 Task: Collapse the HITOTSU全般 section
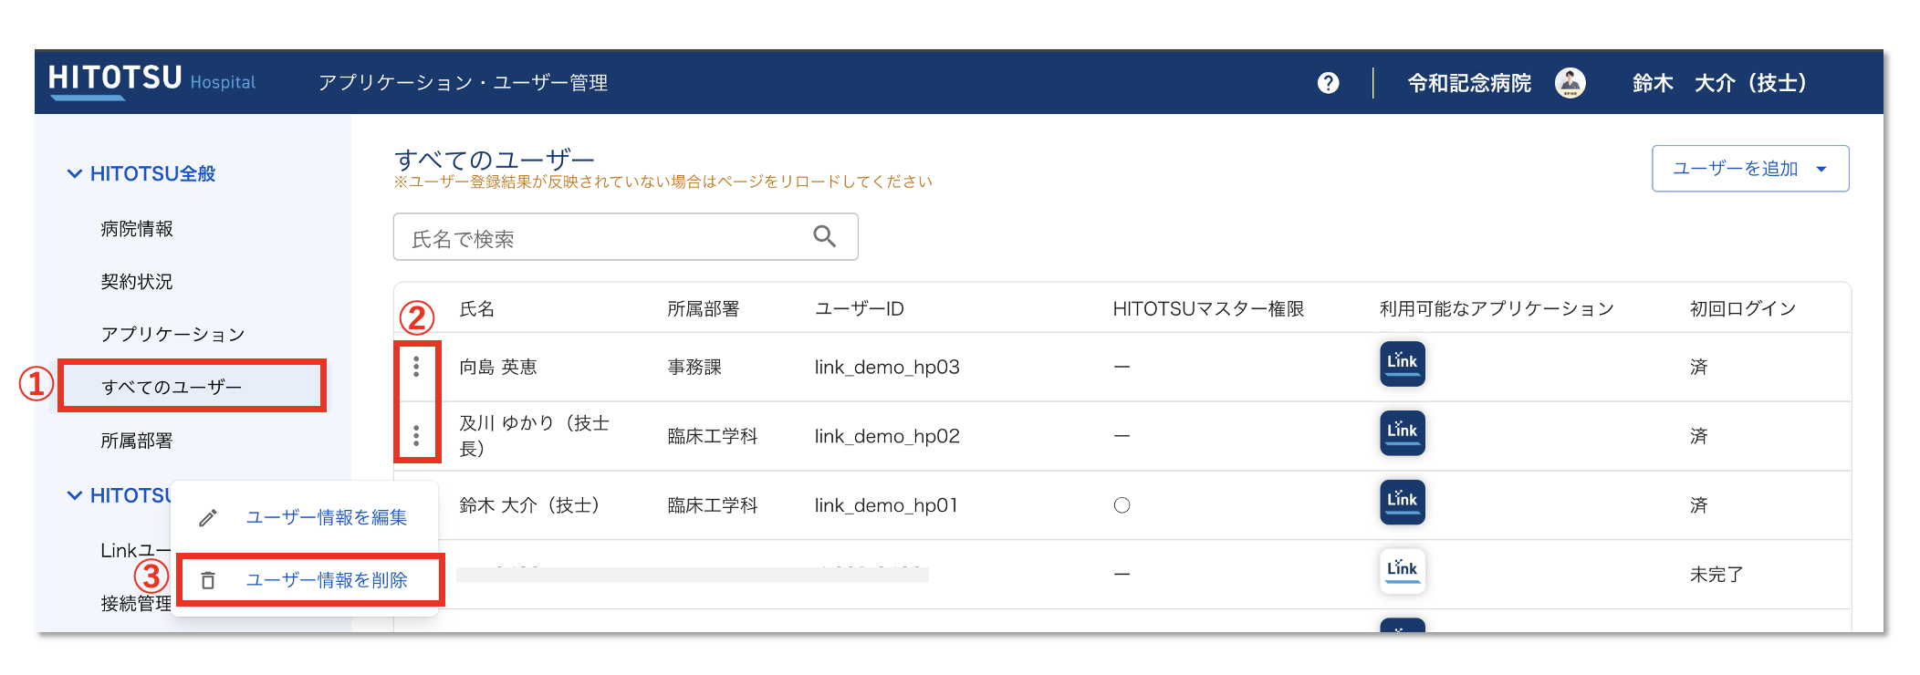[75, 173]
